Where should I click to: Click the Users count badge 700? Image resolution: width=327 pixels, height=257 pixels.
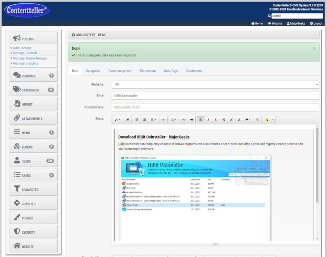[x=50, y=161]
